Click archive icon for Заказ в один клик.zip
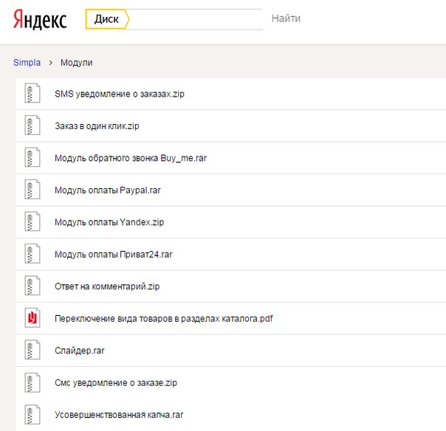 32,125
